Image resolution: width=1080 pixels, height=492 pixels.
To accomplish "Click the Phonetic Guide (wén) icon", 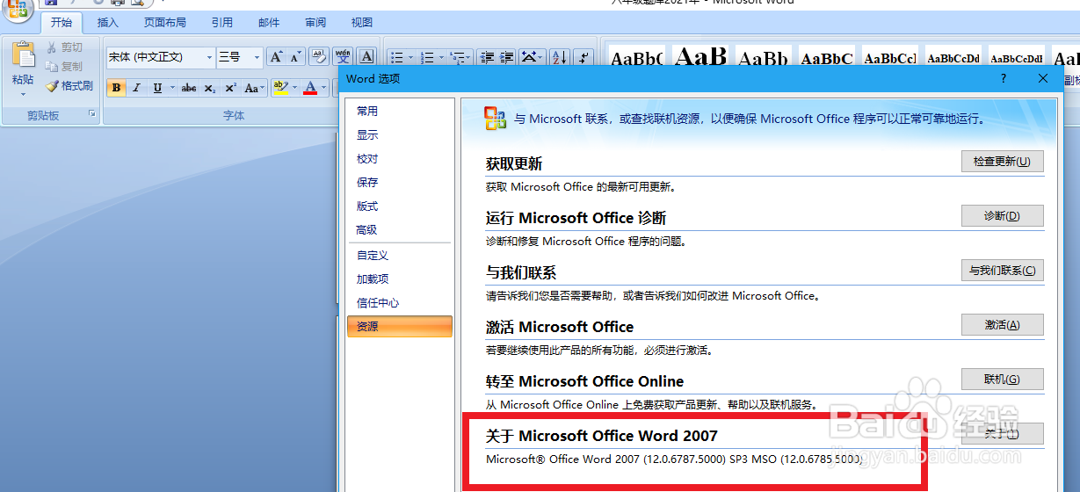I will coord(343,57).
